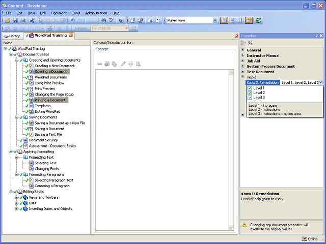326x244 pixels.
Task: Select Opening a Document topic
Action: pyautogui.click(x=51, y=72)
